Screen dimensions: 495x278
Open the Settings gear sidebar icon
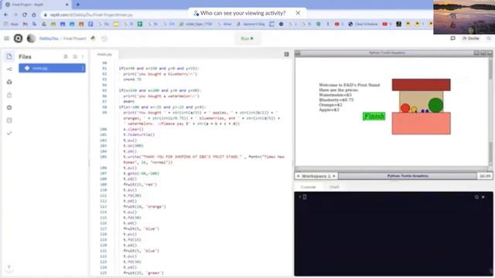(9, 107)
